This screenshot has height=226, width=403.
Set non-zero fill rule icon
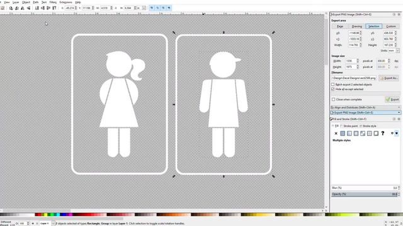click(397, 133)
